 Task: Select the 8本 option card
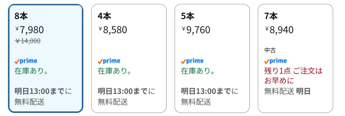[46, 58]
